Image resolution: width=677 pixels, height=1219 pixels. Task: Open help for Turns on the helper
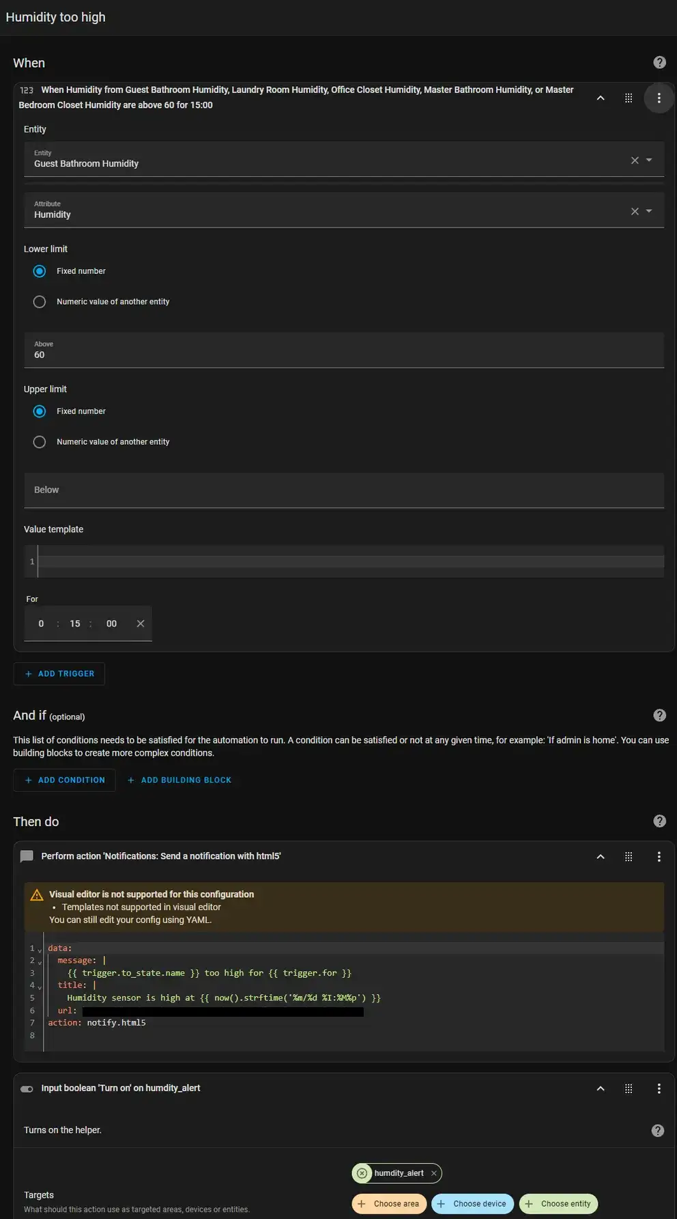coord(657,1130)
